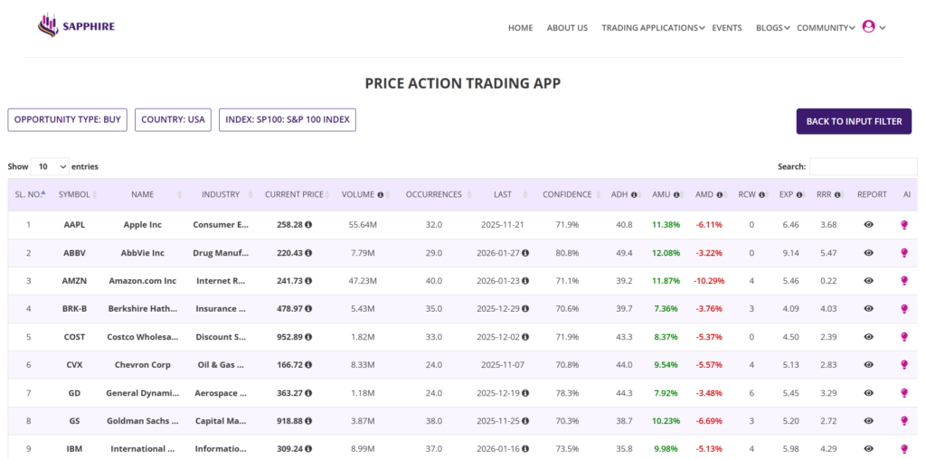
Task: View report eye icon for Goldman Sachs row
Action: click(869, 421)
